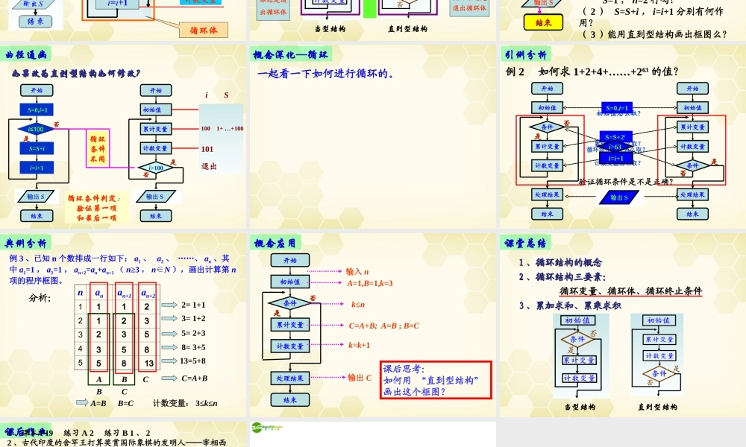Click the line 2、循环结构三要素:
Screen dimensions: 746x447
pyautogui.click(x=562, y=277)
